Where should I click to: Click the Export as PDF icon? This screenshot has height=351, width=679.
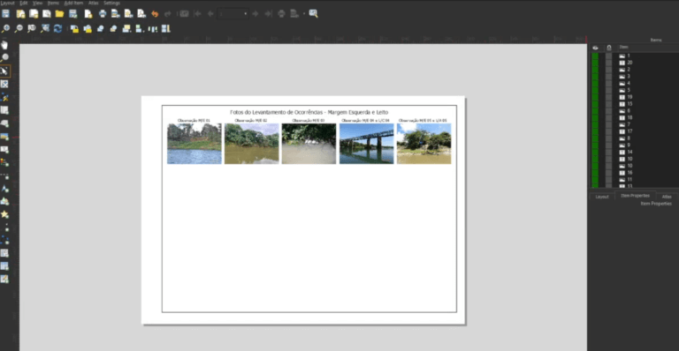coord(141,14)
